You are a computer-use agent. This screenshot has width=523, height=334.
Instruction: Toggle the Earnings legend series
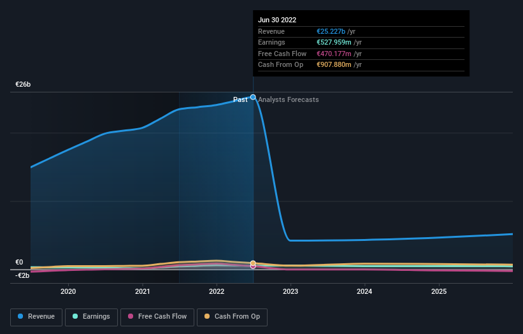[x=91, y=317]
